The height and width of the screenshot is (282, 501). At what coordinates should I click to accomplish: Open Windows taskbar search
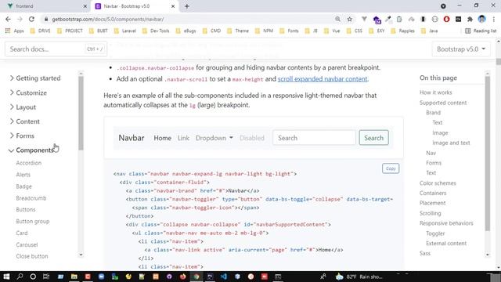click(x=20, y=277)
